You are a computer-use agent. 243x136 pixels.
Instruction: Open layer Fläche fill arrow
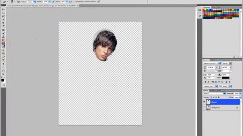[x=240, y=97]
